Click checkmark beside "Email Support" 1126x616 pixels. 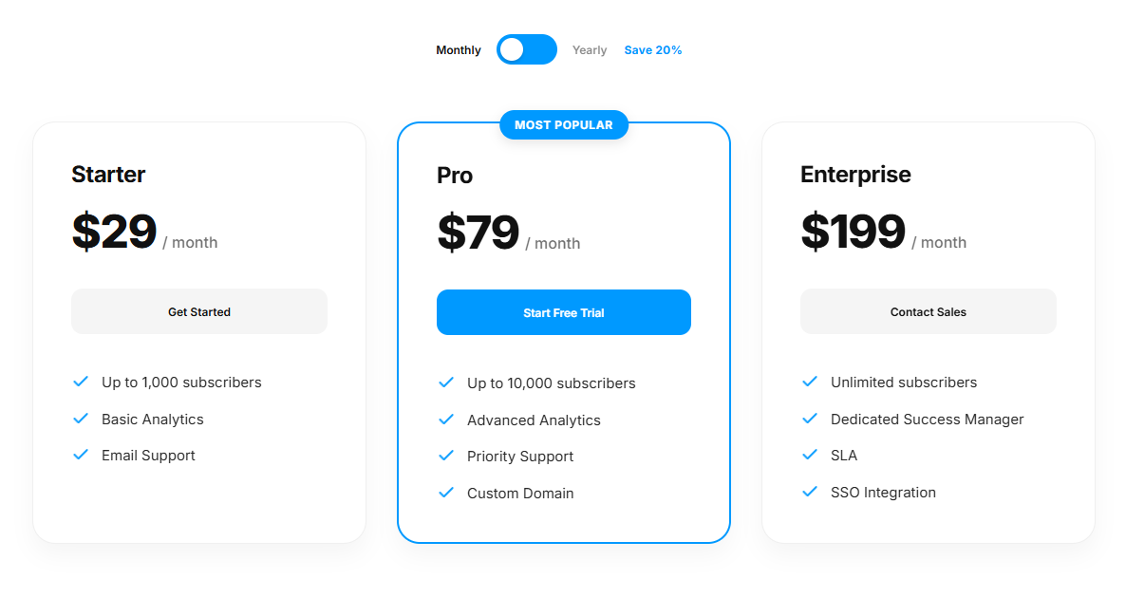click(81, 455)
